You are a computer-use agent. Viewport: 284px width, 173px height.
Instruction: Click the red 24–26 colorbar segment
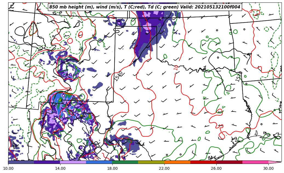pos(203,162)
